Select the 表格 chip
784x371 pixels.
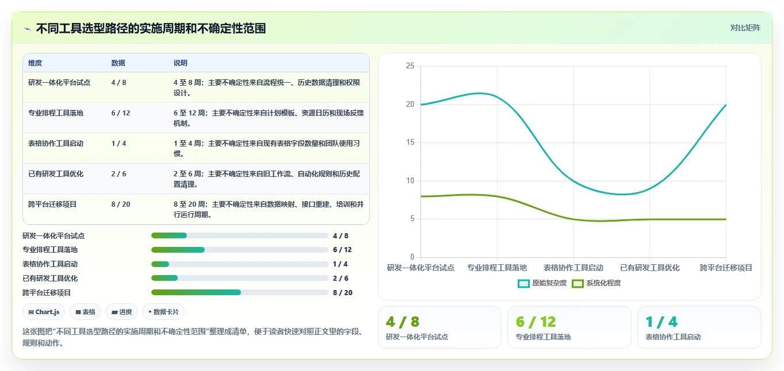[85, 312]
